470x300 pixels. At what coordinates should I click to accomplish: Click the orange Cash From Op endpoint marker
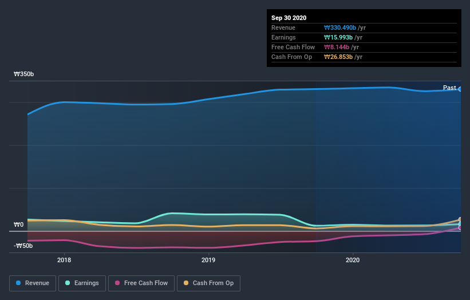tap(460, 219)
